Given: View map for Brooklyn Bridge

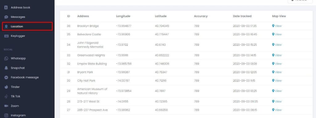Looking at the screenshot, I should (277, 26).
